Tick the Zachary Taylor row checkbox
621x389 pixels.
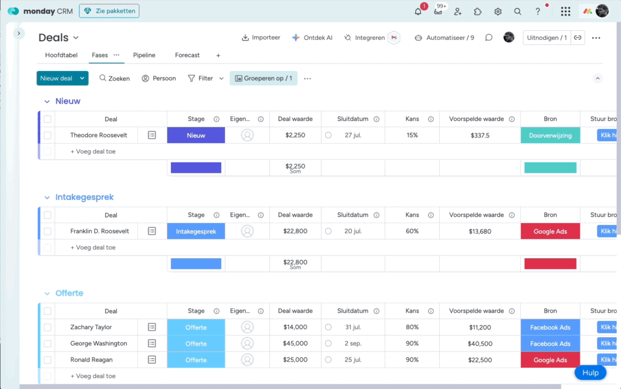tap(47, 327)
